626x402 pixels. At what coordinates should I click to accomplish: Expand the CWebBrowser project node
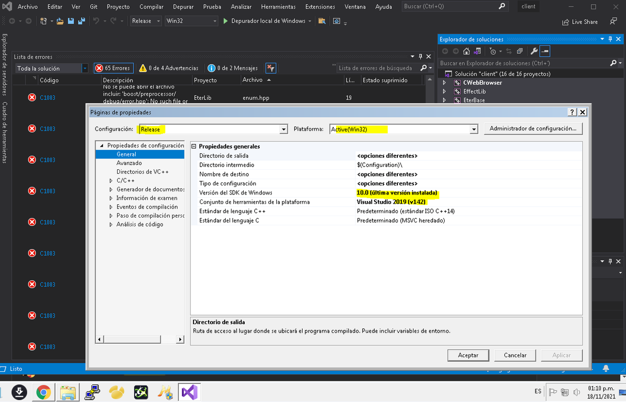(x=444, y=82)
